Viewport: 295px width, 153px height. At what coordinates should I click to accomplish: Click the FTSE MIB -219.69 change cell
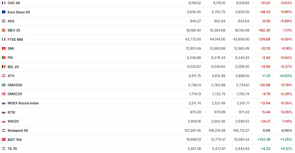click(x=264, y=39)
